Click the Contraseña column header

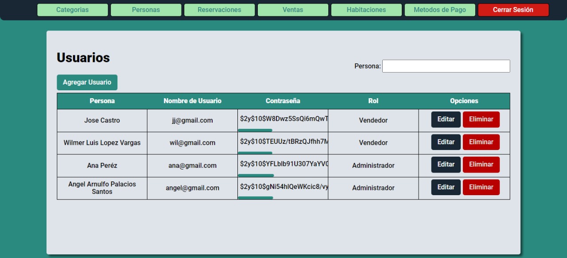(283, 101)
